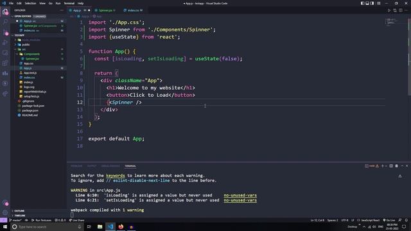The height and width of the screenshot is (231, 411).
Task: Open the new terminal plus icon
Action: [383, 166]
